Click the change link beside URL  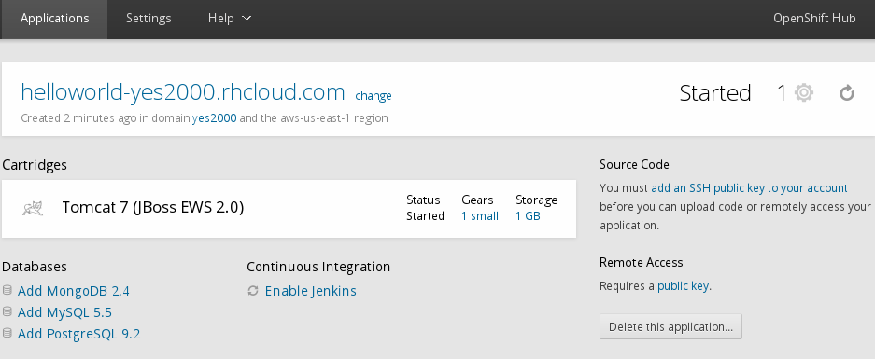374,96
